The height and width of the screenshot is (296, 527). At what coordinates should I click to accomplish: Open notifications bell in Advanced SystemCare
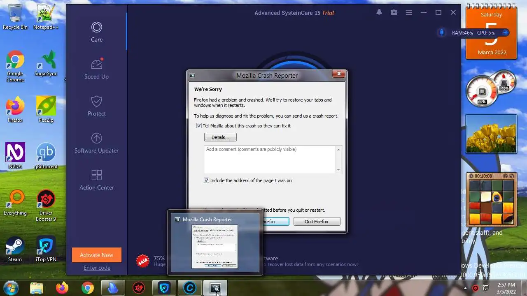point(379,13)
